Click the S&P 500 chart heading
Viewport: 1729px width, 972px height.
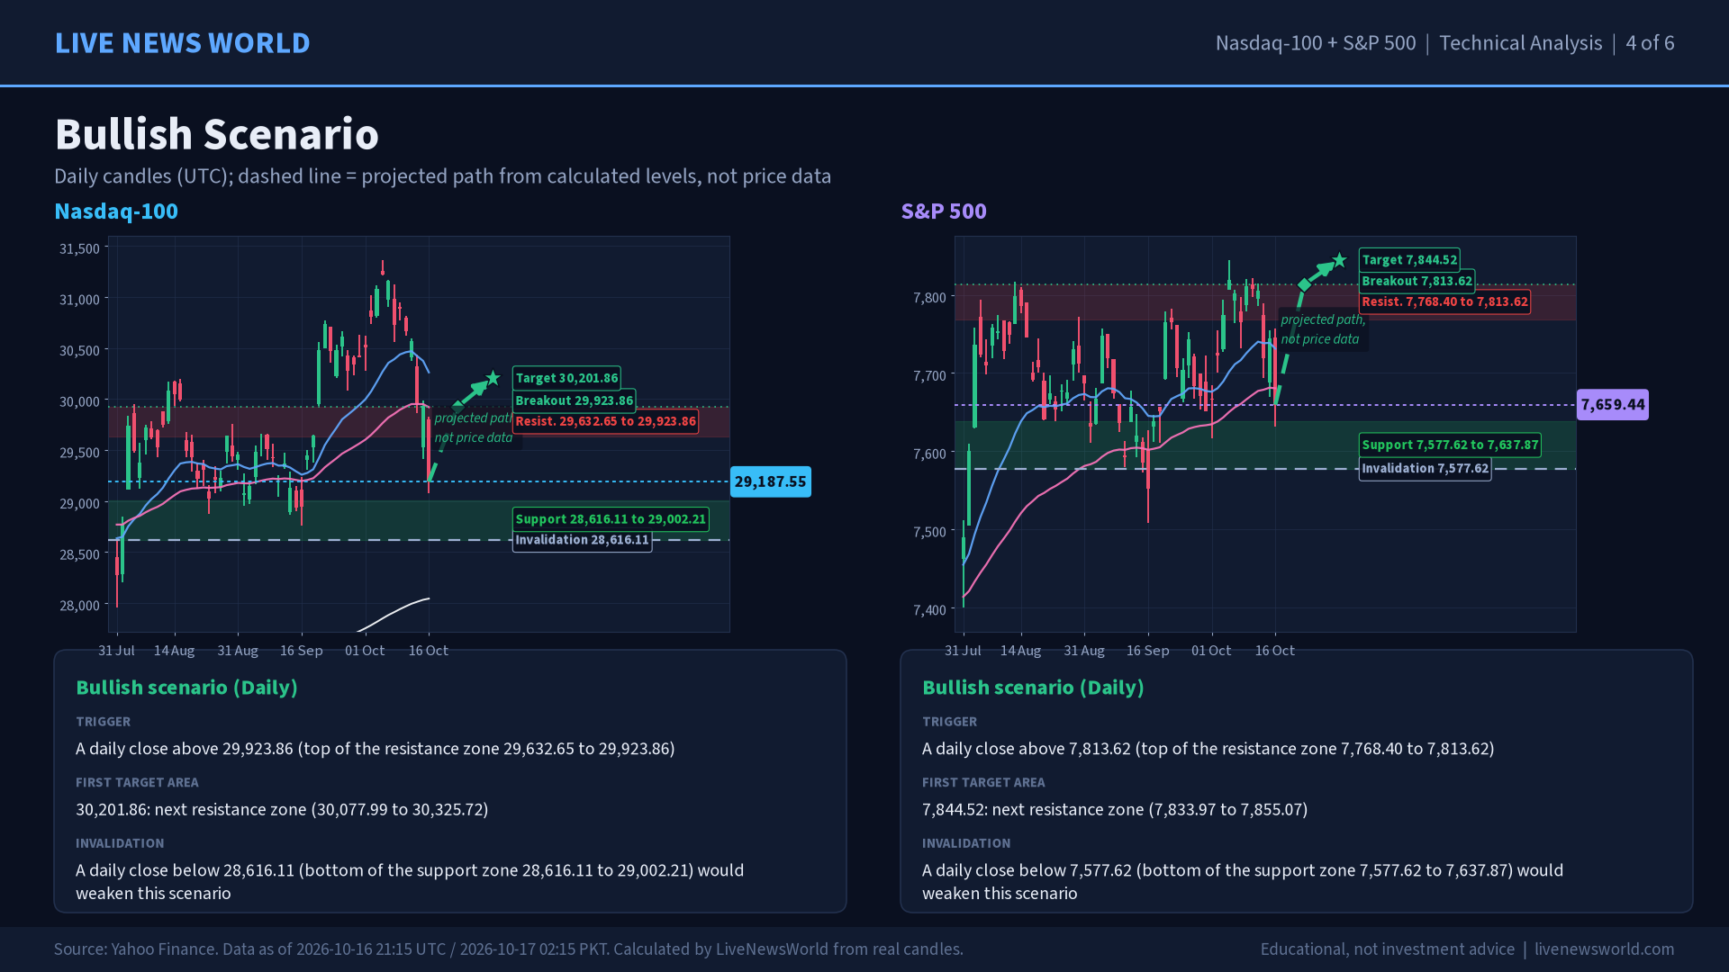pos(944,211)
